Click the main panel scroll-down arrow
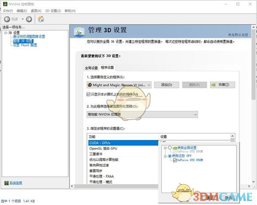 pos(253,182)
